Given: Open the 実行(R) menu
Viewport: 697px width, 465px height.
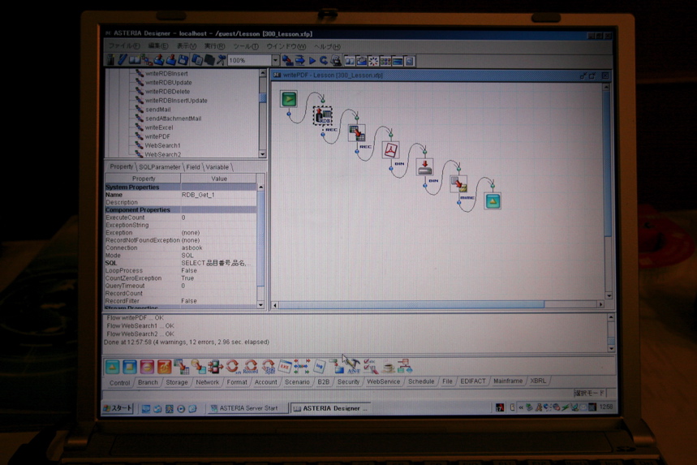Looking at the screenshot, I should (214, 46).
